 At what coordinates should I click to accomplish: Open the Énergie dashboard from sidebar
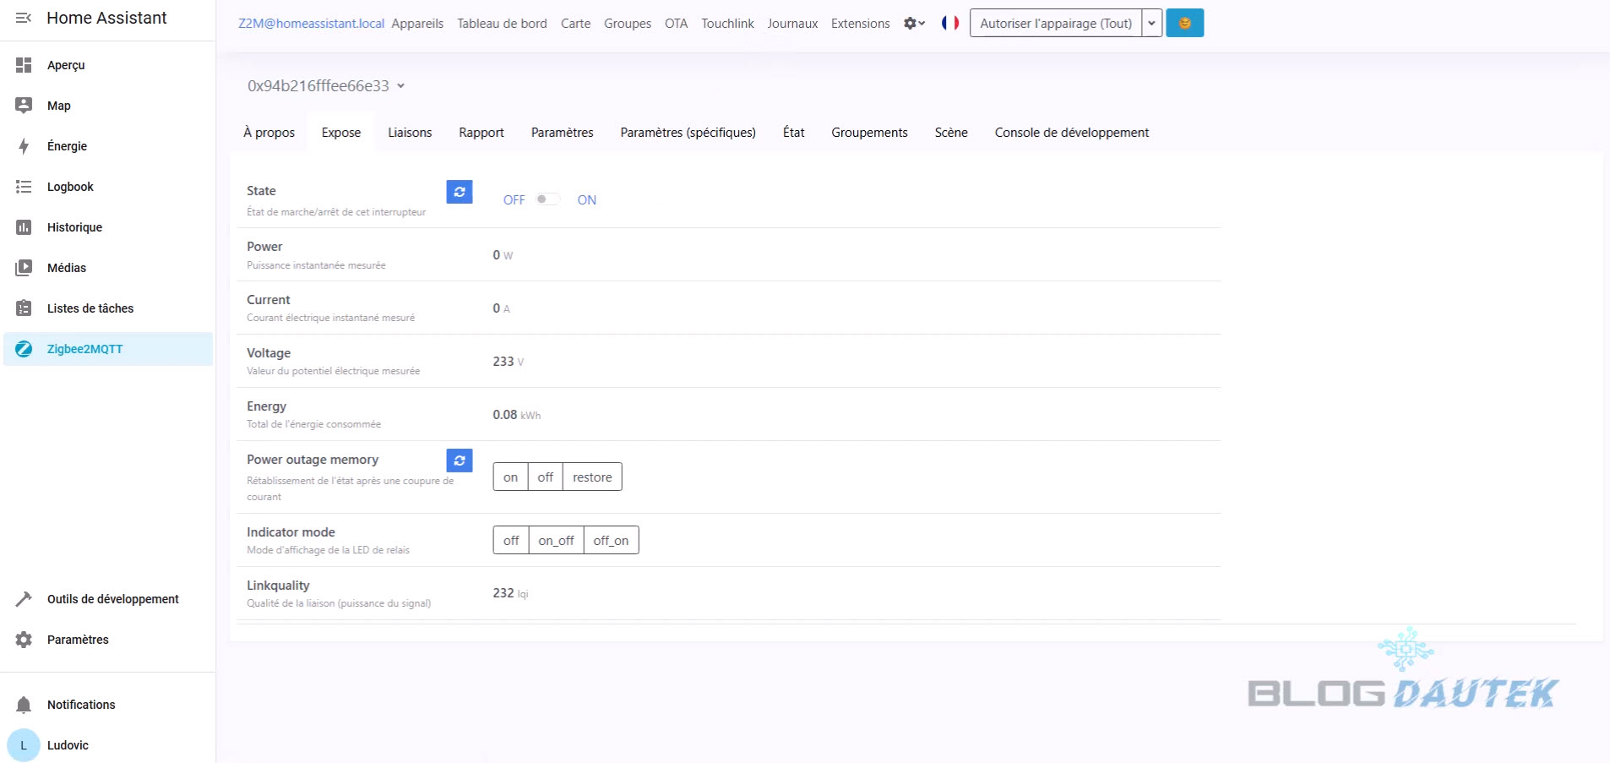click(x=67, y=146)
